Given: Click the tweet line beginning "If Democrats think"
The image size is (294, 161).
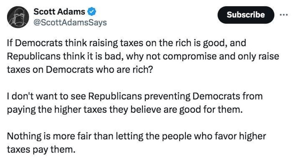Looking at the screenshot, I should (x=126, y=43).
